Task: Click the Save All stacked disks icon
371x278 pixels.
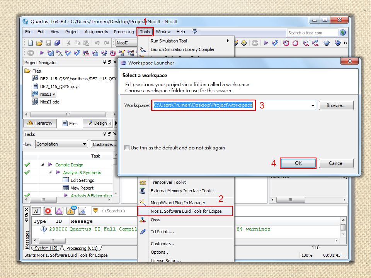Action: (57, 43)
